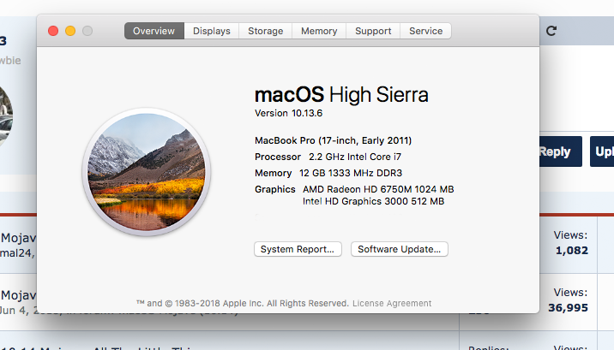The width and height of the screenshot is (614, 350).
Task: Switch to the Service tab
Action: click(x=425, y=31)
